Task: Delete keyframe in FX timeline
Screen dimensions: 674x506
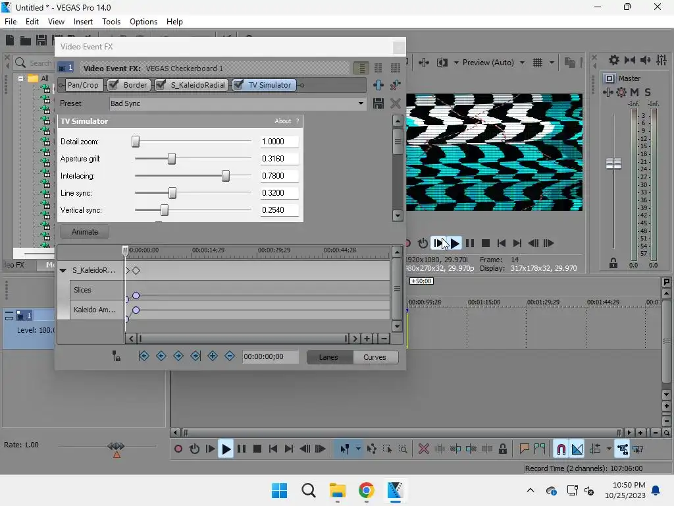Action: (230, 356)
